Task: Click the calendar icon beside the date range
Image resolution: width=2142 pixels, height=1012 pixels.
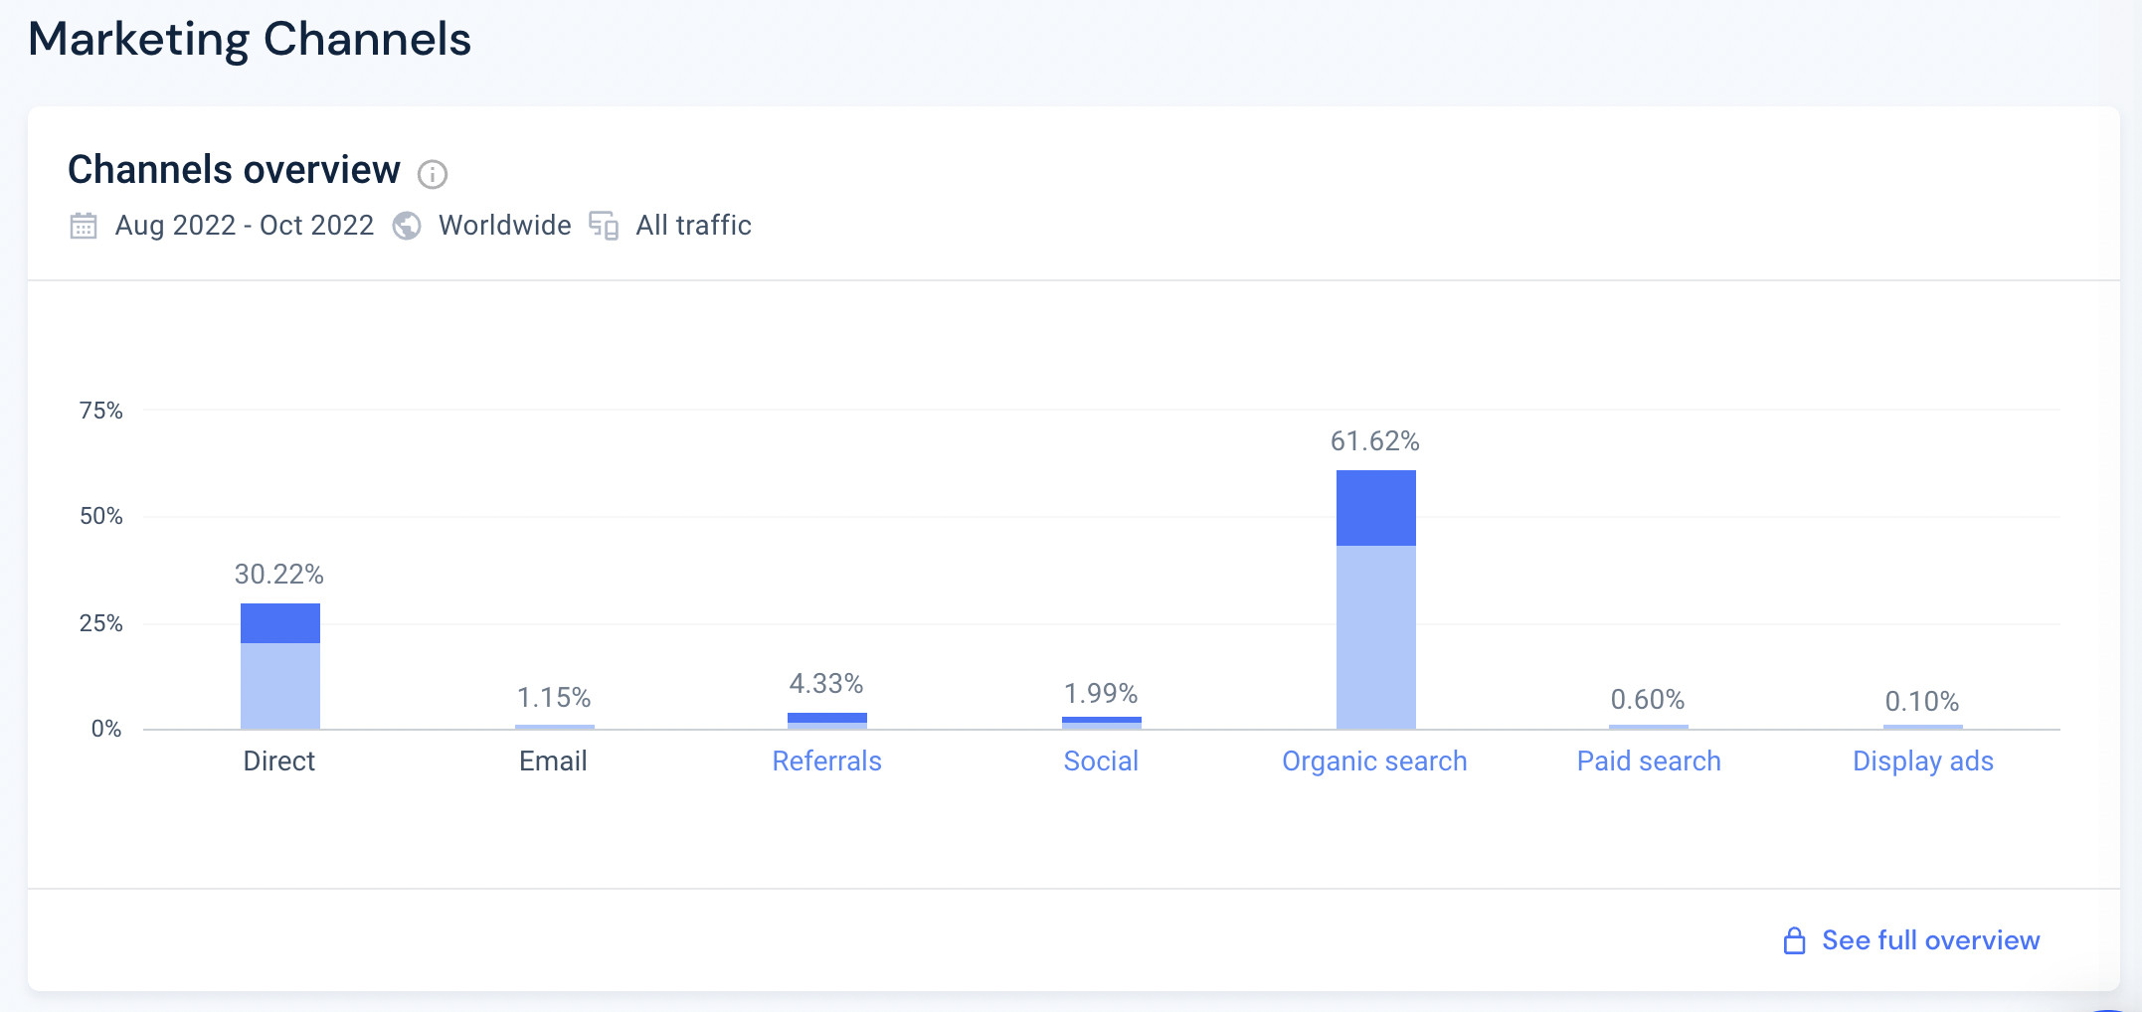Action: click(84, 226)
